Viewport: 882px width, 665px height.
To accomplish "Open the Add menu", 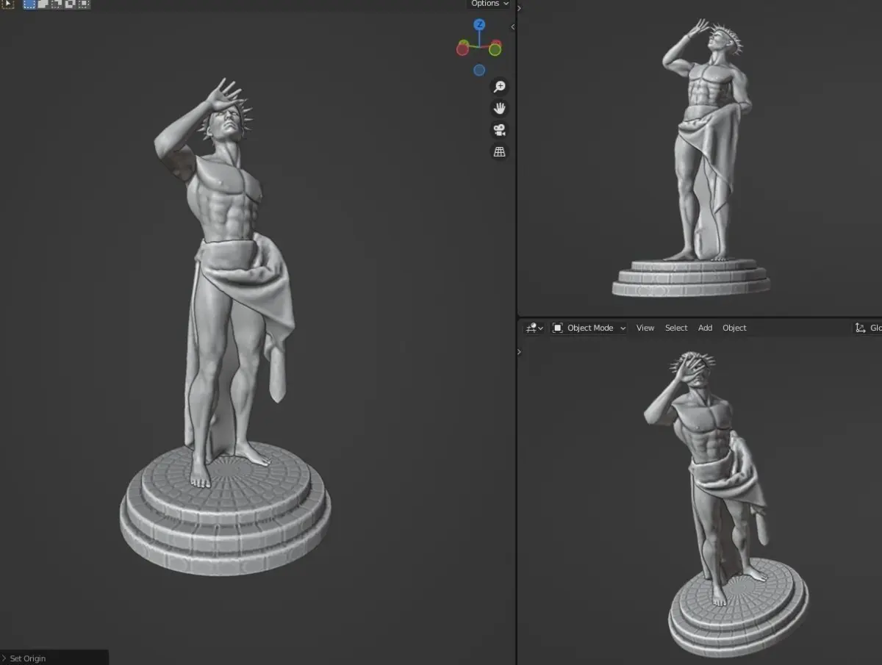I will click(705, 328).
